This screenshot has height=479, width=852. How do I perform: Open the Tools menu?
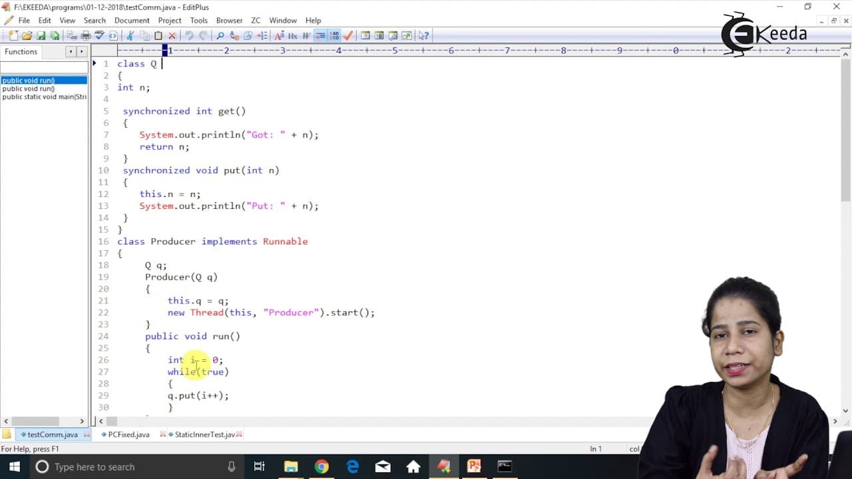point(199,20)
